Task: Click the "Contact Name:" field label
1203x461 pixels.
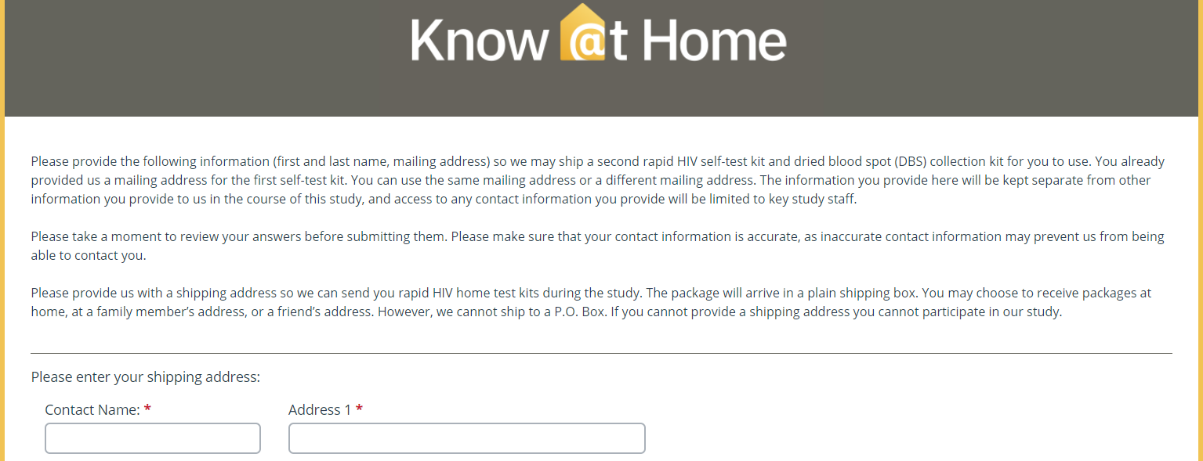Action: (x=92, y=409)
